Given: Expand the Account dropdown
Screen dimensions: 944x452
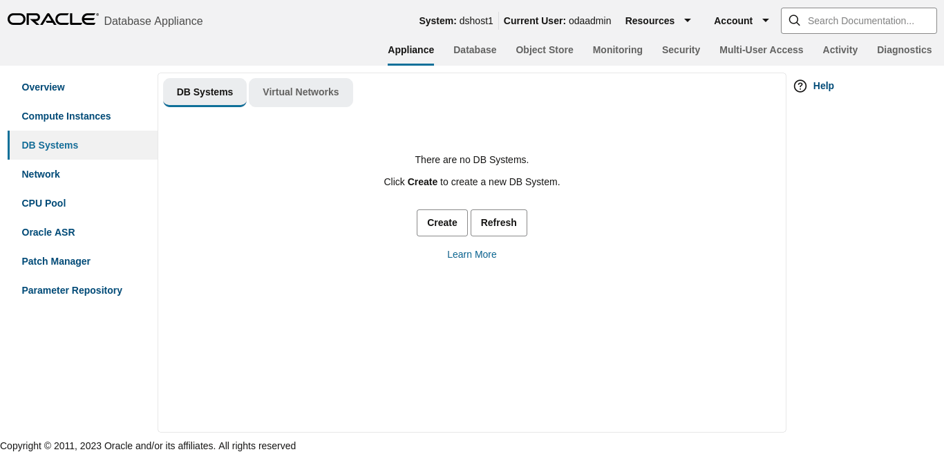Looking at the screenshot, I should click(741, 21).
